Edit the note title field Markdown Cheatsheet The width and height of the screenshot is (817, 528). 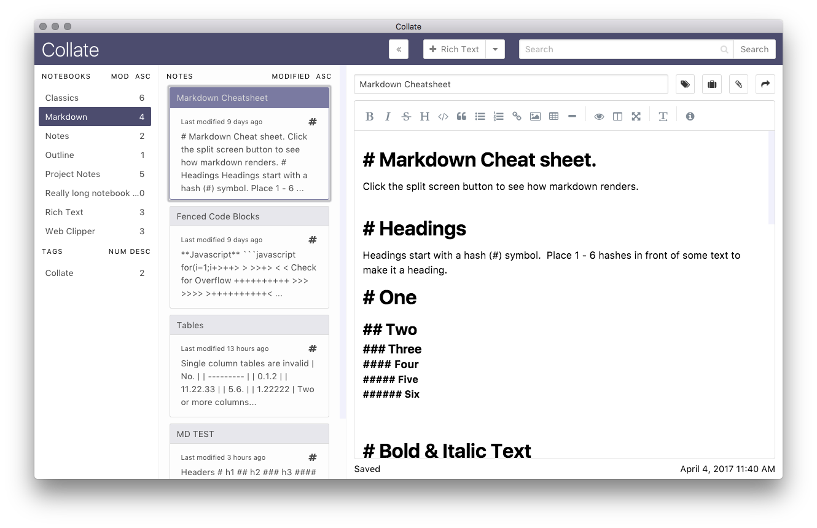pos(511,84)
